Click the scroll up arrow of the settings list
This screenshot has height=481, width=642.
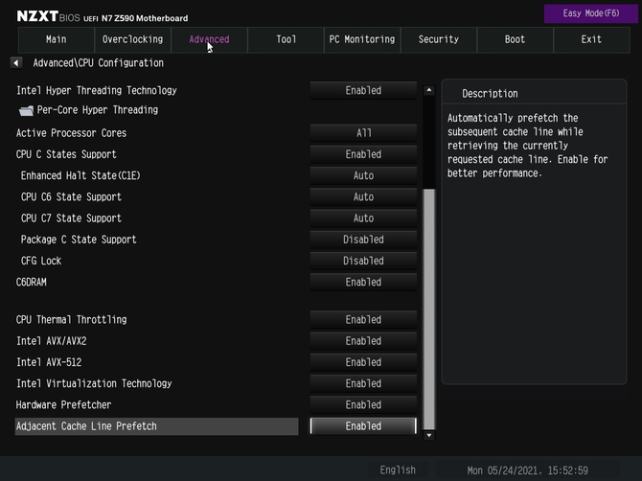428,90
